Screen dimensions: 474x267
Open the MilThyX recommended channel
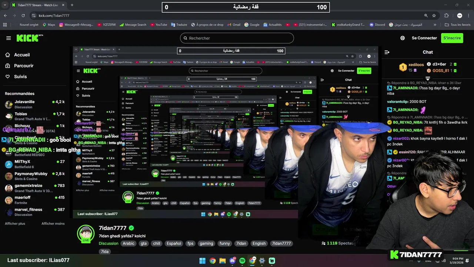tap(35, 164)
